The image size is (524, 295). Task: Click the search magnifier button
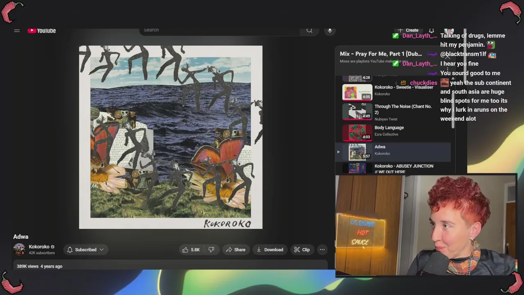pos(309,30)
